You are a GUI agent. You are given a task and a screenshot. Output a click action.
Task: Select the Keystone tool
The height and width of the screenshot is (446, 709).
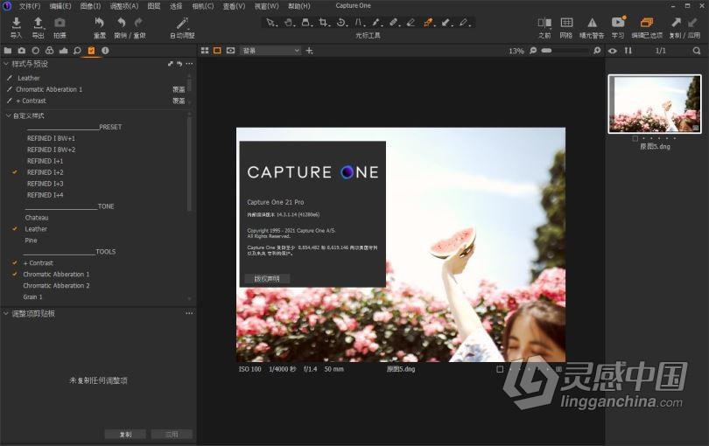point(359,22)
